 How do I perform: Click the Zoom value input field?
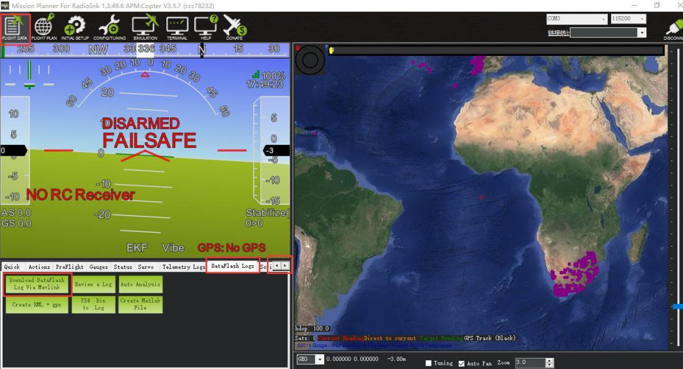[530, 362]
